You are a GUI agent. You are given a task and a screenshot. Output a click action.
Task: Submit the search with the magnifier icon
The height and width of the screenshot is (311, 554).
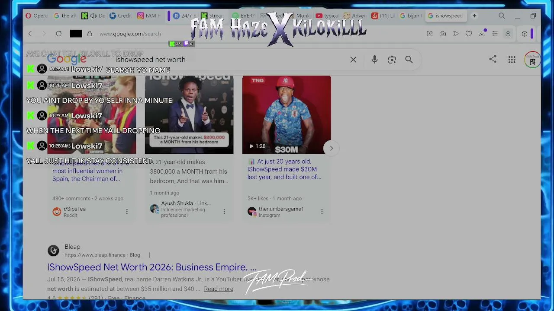(409, 60)
